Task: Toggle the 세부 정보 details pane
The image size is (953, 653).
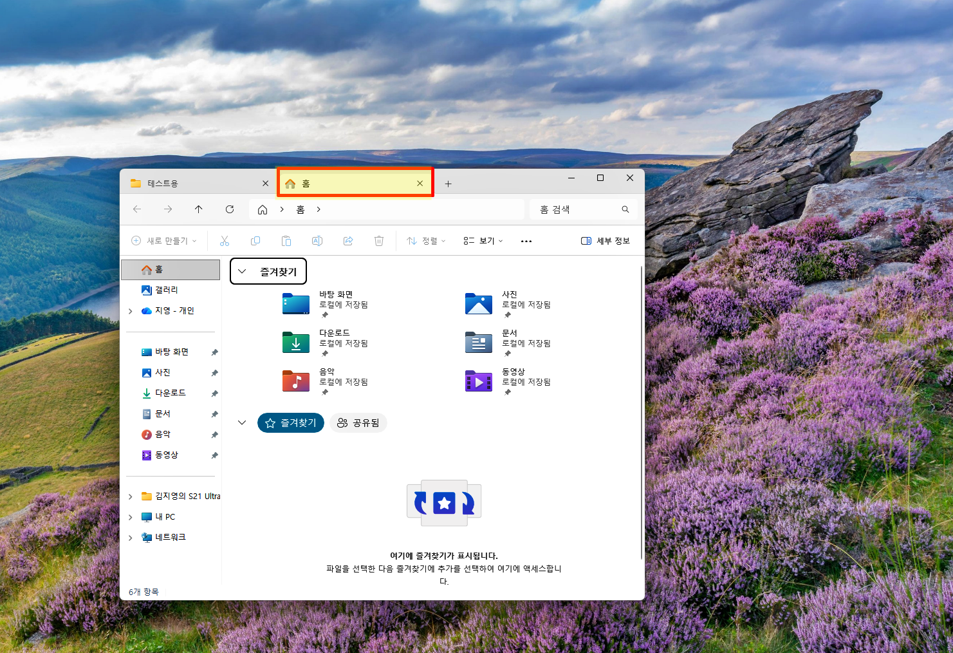Action: coord(606,241)
